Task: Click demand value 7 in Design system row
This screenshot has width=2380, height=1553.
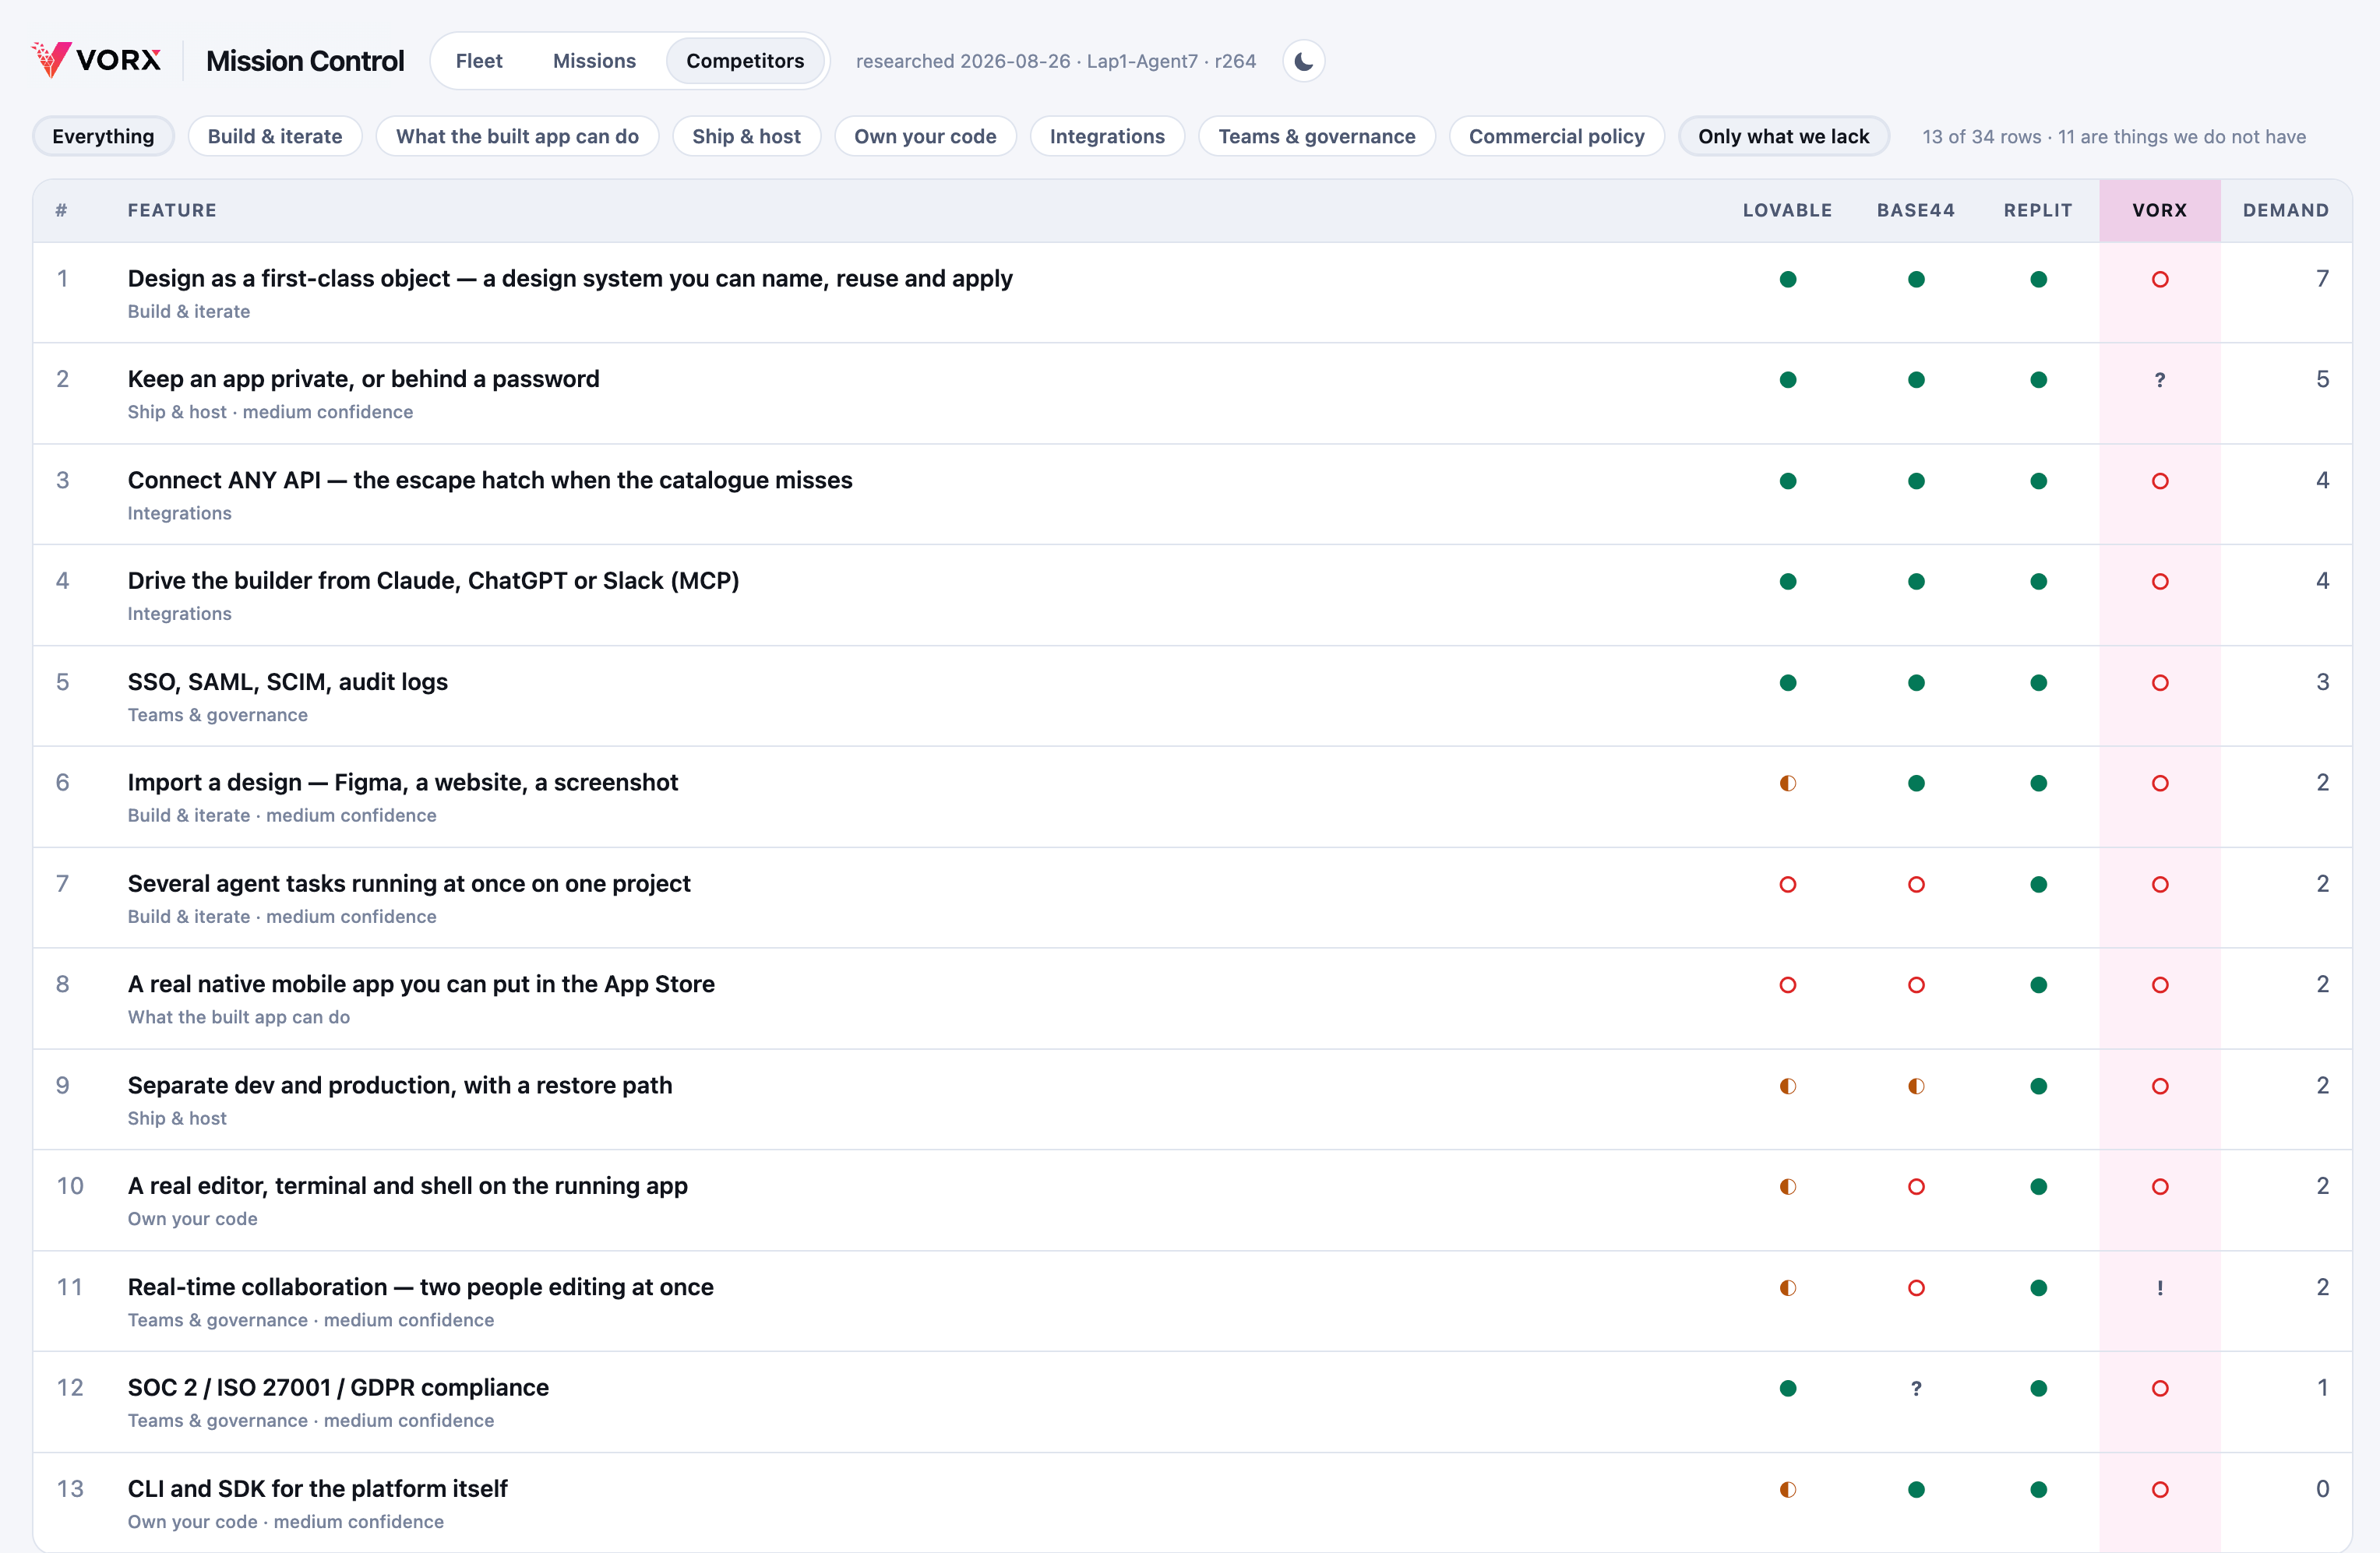Action: [x=2322, y=279]
